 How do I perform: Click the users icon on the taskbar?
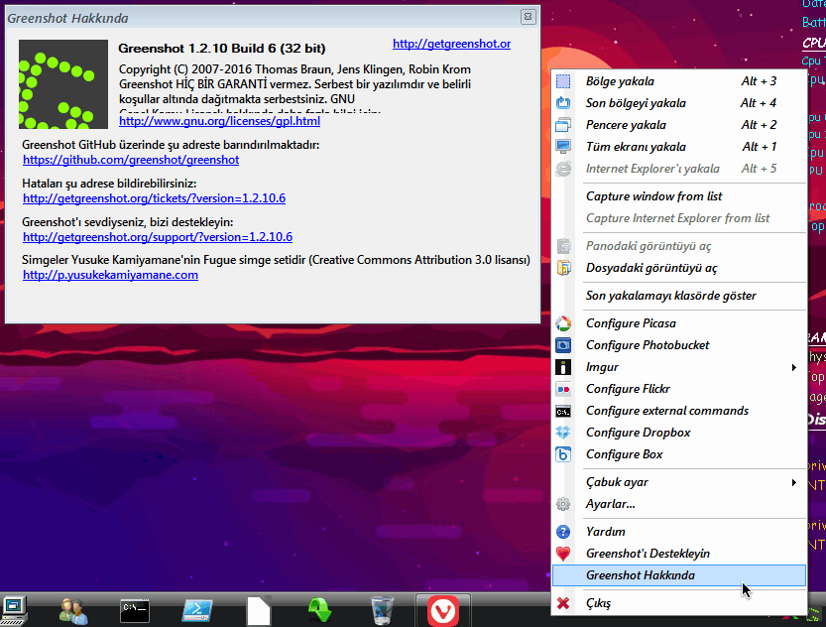[73, 611]
